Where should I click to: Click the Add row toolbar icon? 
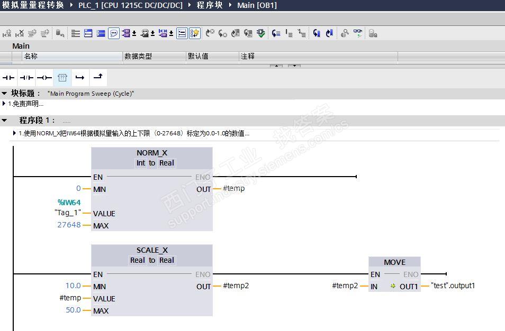[x=45, y=33]
